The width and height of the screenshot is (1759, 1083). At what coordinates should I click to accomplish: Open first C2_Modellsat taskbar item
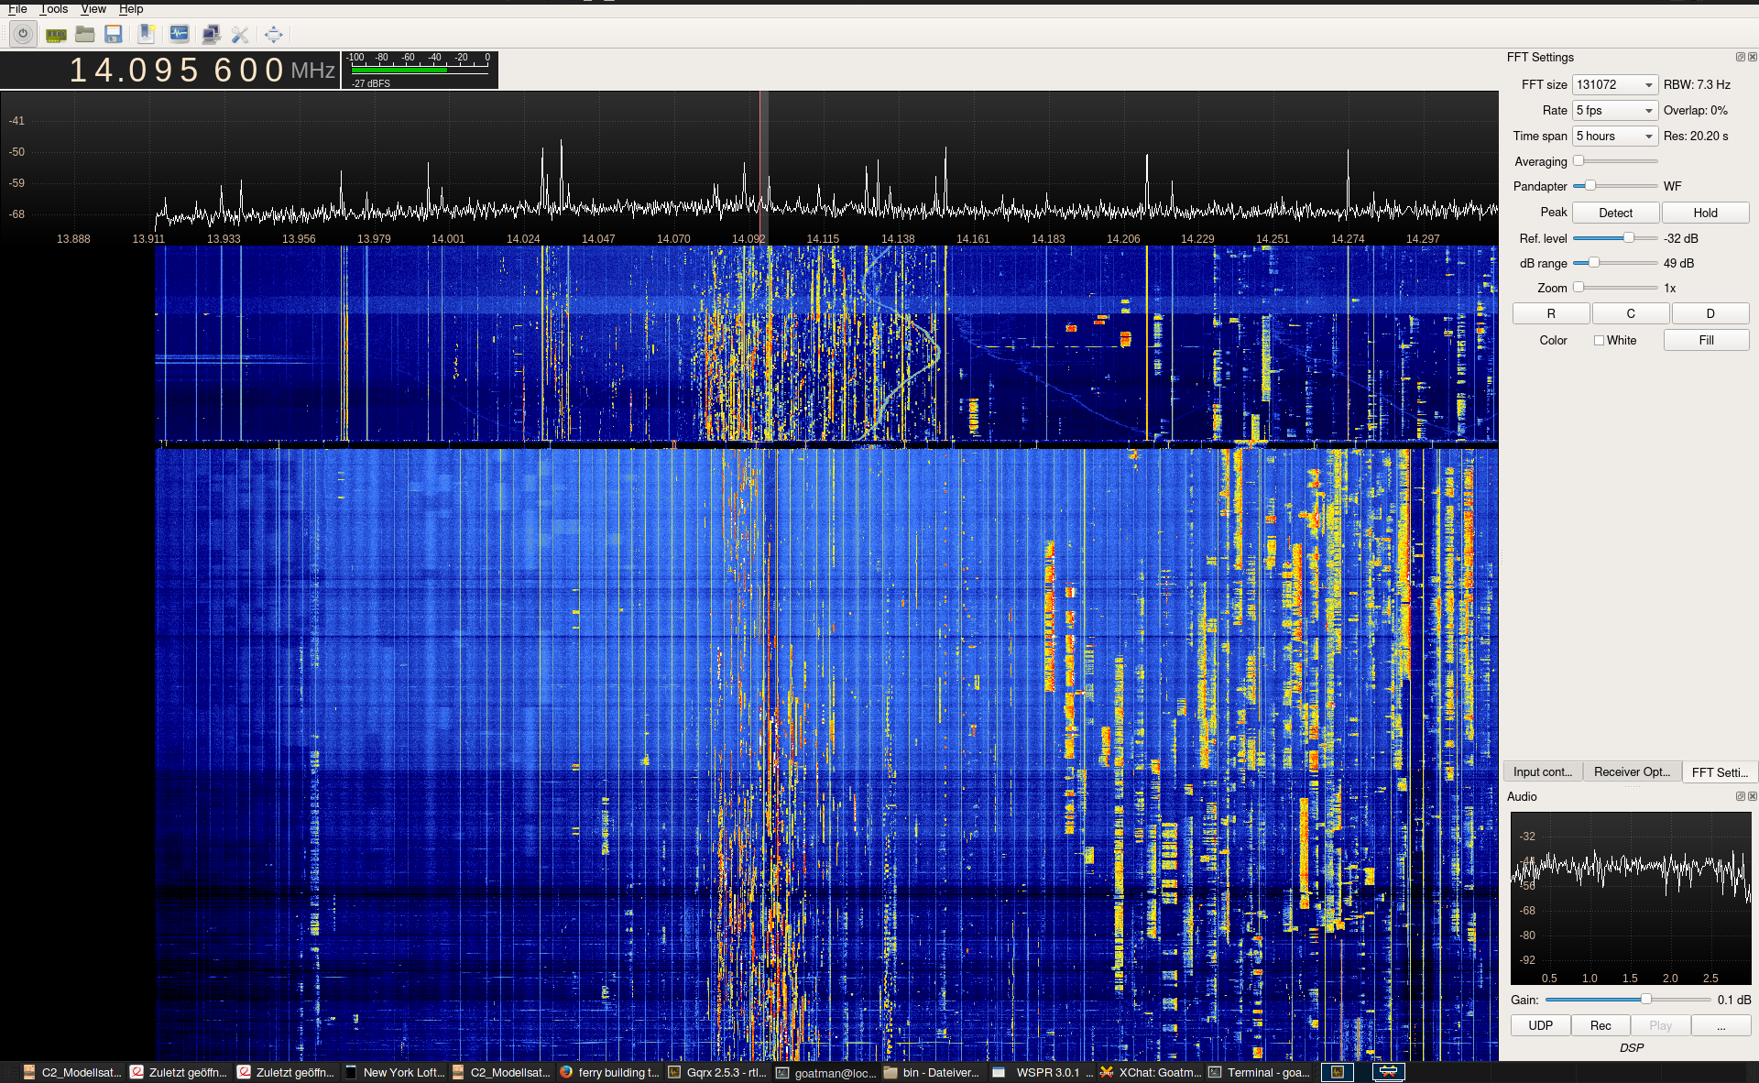[71, 1072]
